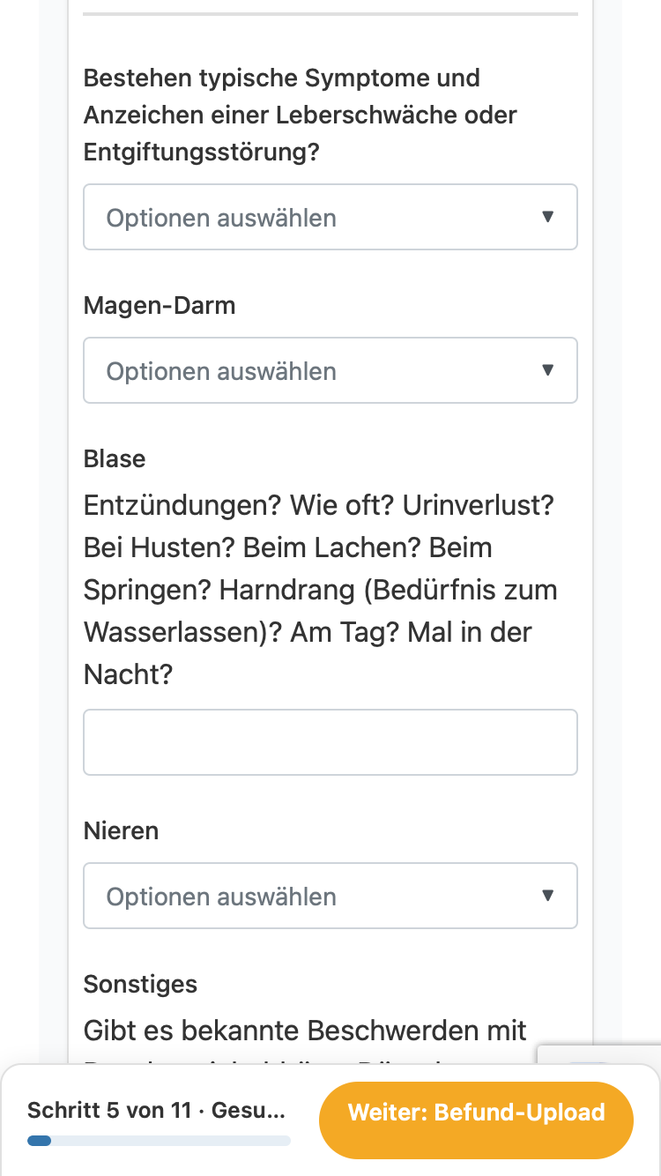Click the triangle arrow in Nieren dropdown

tap(548, 896)
